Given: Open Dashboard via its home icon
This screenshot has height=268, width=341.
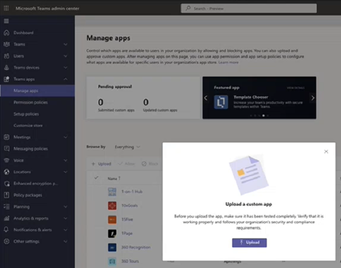Looking at the screenshot, I should click(x=6, y=33).
